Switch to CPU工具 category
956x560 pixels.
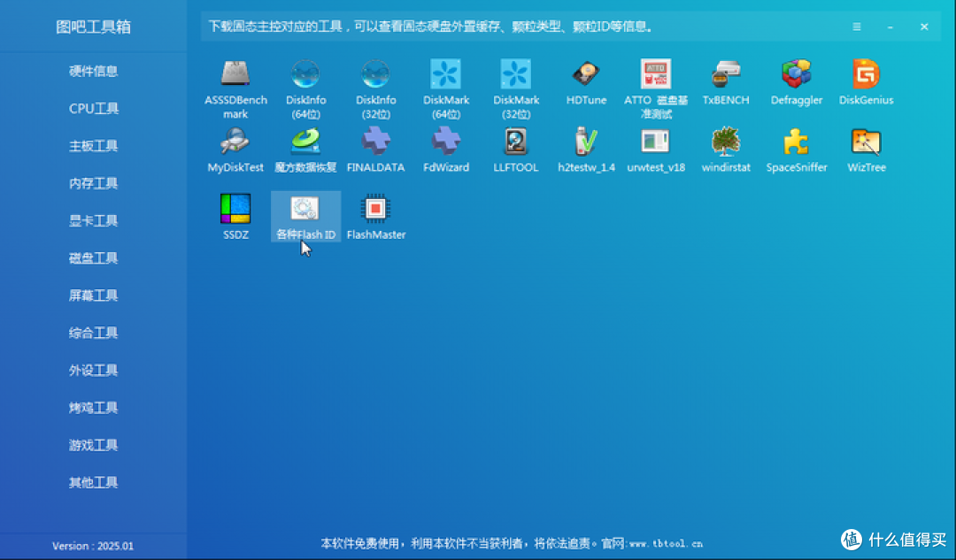pos(93,109)
